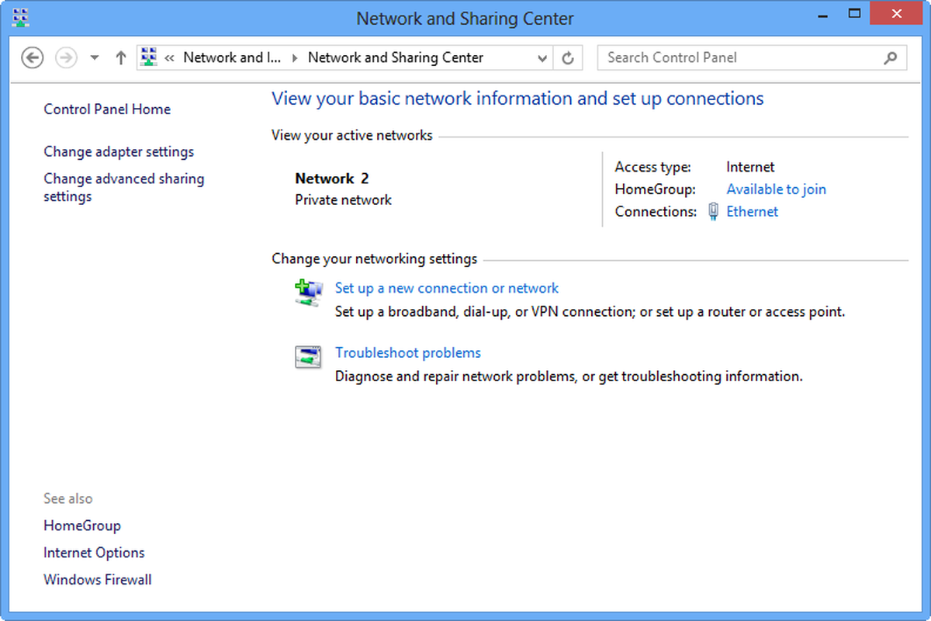Click the Ethernet connection link

pyautogui.click(x=752, y=211)
